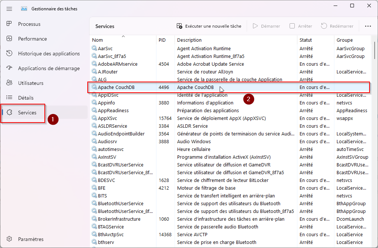Screen dimensions: 378x248
Task: Select the AppIDSvc service name
Action: click(108, 95)
